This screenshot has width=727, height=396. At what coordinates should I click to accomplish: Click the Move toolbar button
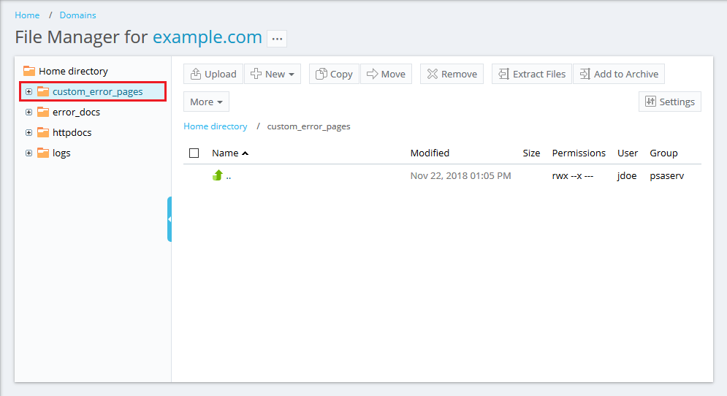coord(386,74)
